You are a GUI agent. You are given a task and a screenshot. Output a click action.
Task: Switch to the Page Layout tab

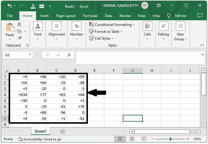(66, 16)
